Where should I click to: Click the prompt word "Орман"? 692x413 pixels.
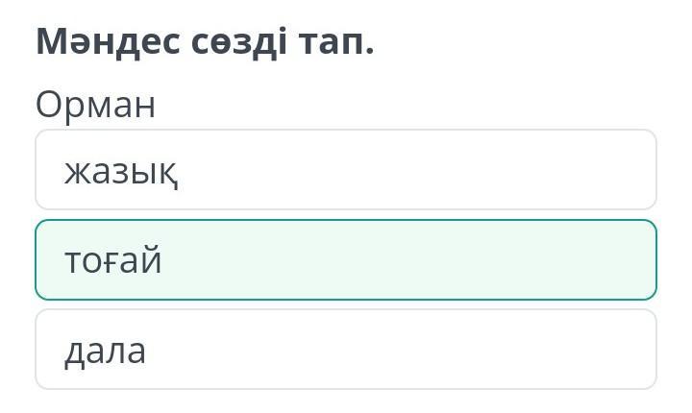(x=95, y=105)
